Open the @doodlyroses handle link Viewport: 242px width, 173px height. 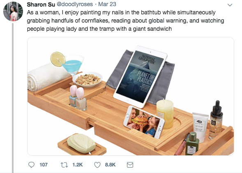(75, 5)
